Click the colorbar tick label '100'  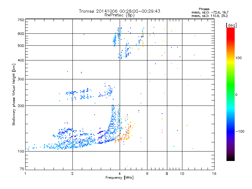pos(238,58)
